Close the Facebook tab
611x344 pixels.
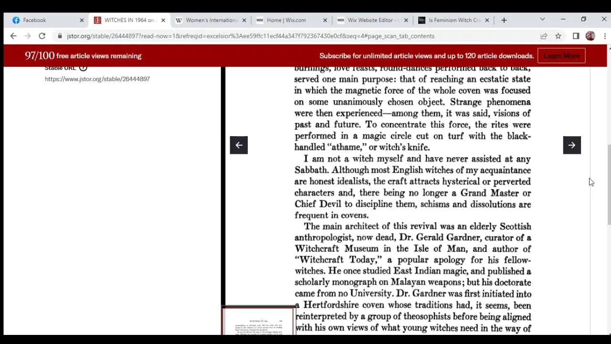click(x=82, y=20)
